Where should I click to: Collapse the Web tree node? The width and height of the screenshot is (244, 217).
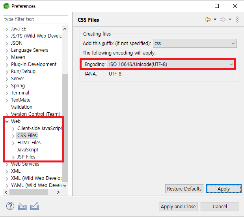pyautogui.click(x=7, y=121)
